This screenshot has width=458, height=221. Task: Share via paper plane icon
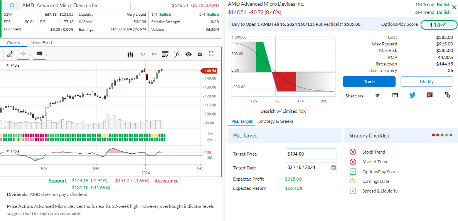[x=377, y=95]
